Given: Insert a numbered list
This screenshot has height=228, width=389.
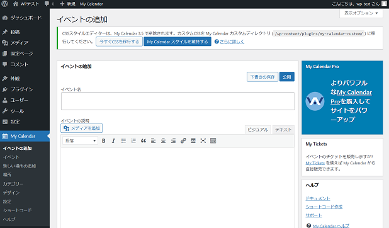Looking at the screenshot, I should (133, 141).
